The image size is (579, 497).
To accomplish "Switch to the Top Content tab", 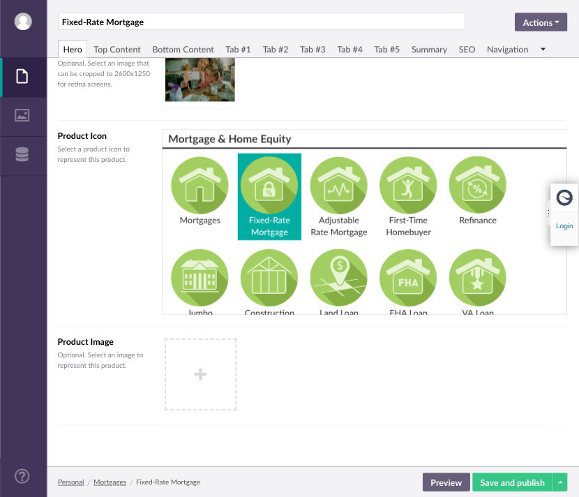I will point(117,50).
